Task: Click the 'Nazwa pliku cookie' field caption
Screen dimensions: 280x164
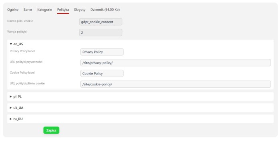Action: pyautogui.click(x=20, y=21)
